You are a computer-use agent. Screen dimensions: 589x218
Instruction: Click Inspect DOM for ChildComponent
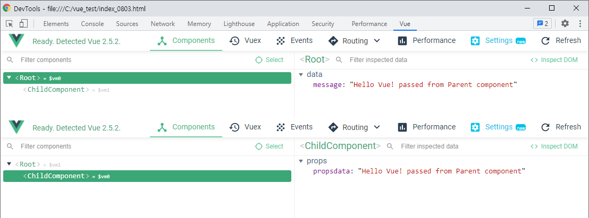coord(554,146)
